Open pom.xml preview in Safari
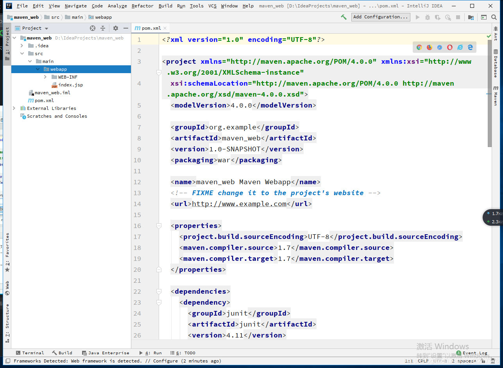Screen dimensions: 503x368 pos(440,47)
